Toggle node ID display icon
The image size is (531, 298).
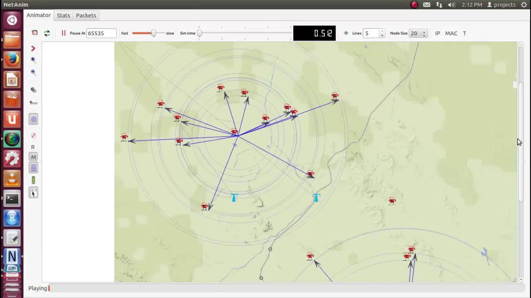point(33,90)
